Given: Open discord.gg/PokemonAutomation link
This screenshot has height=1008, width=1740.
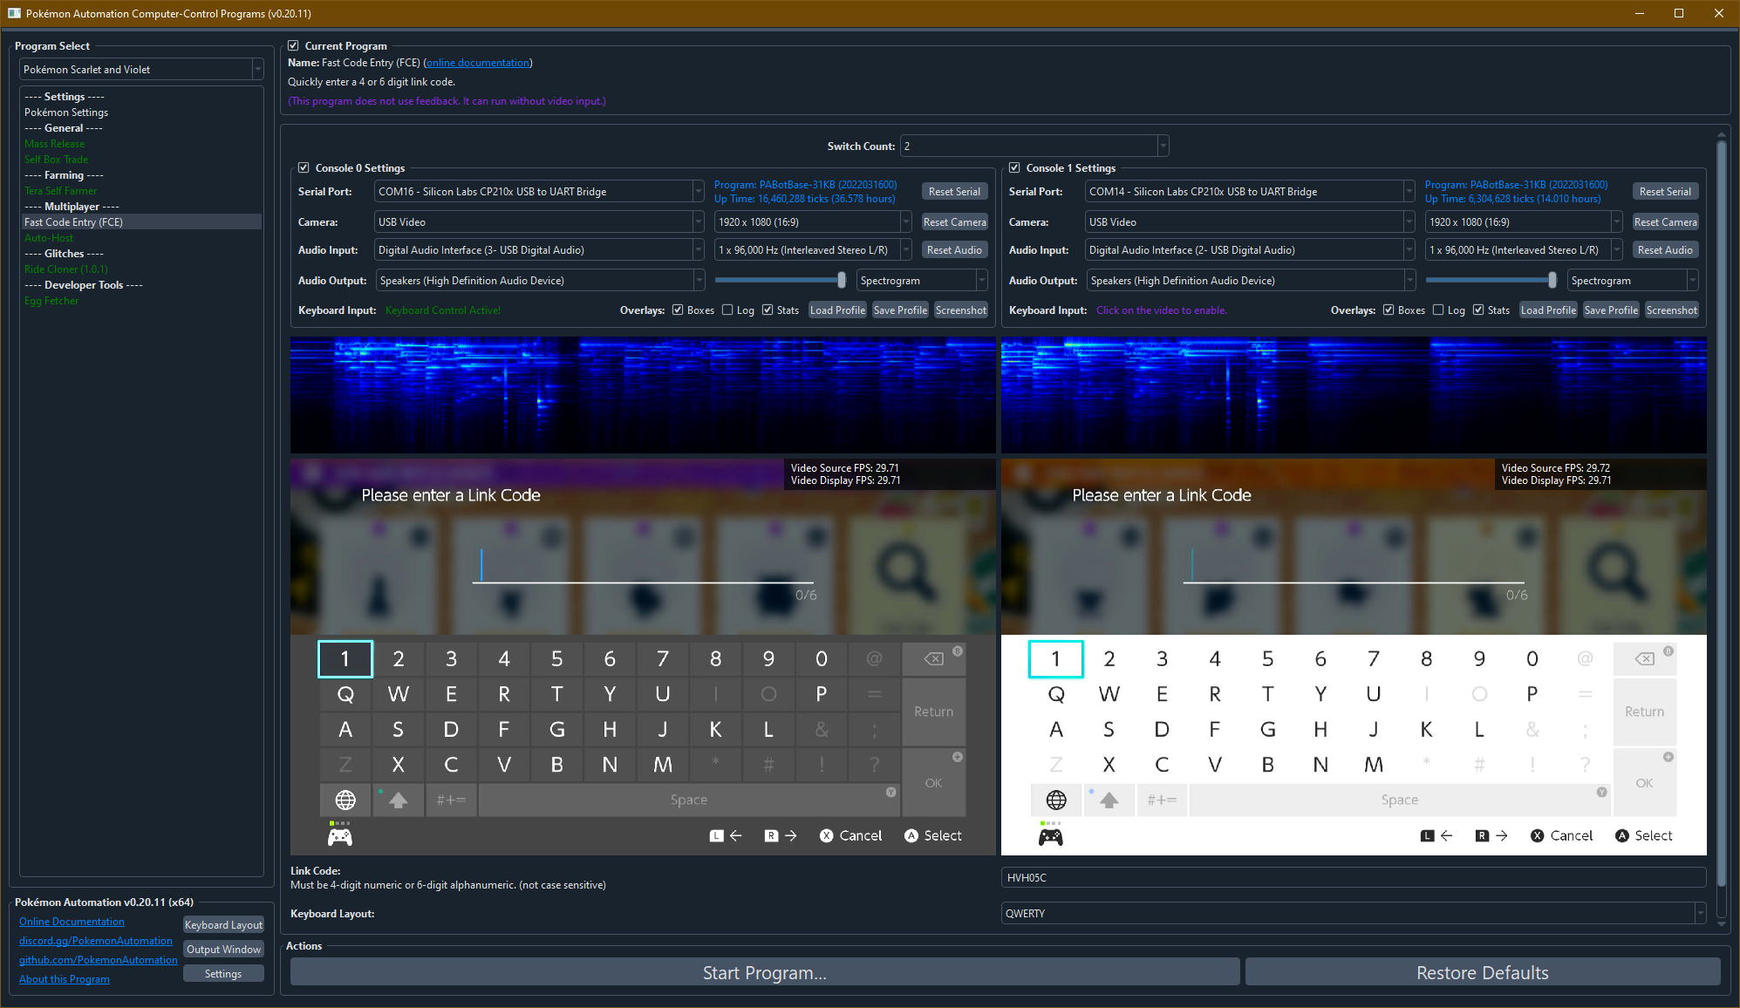Looking at the screenshot, I should (96, 941).
